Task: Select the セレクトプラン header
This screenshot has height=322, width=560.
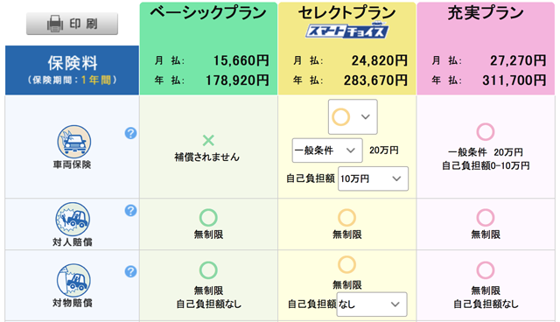Action: [x=346, y=13]
